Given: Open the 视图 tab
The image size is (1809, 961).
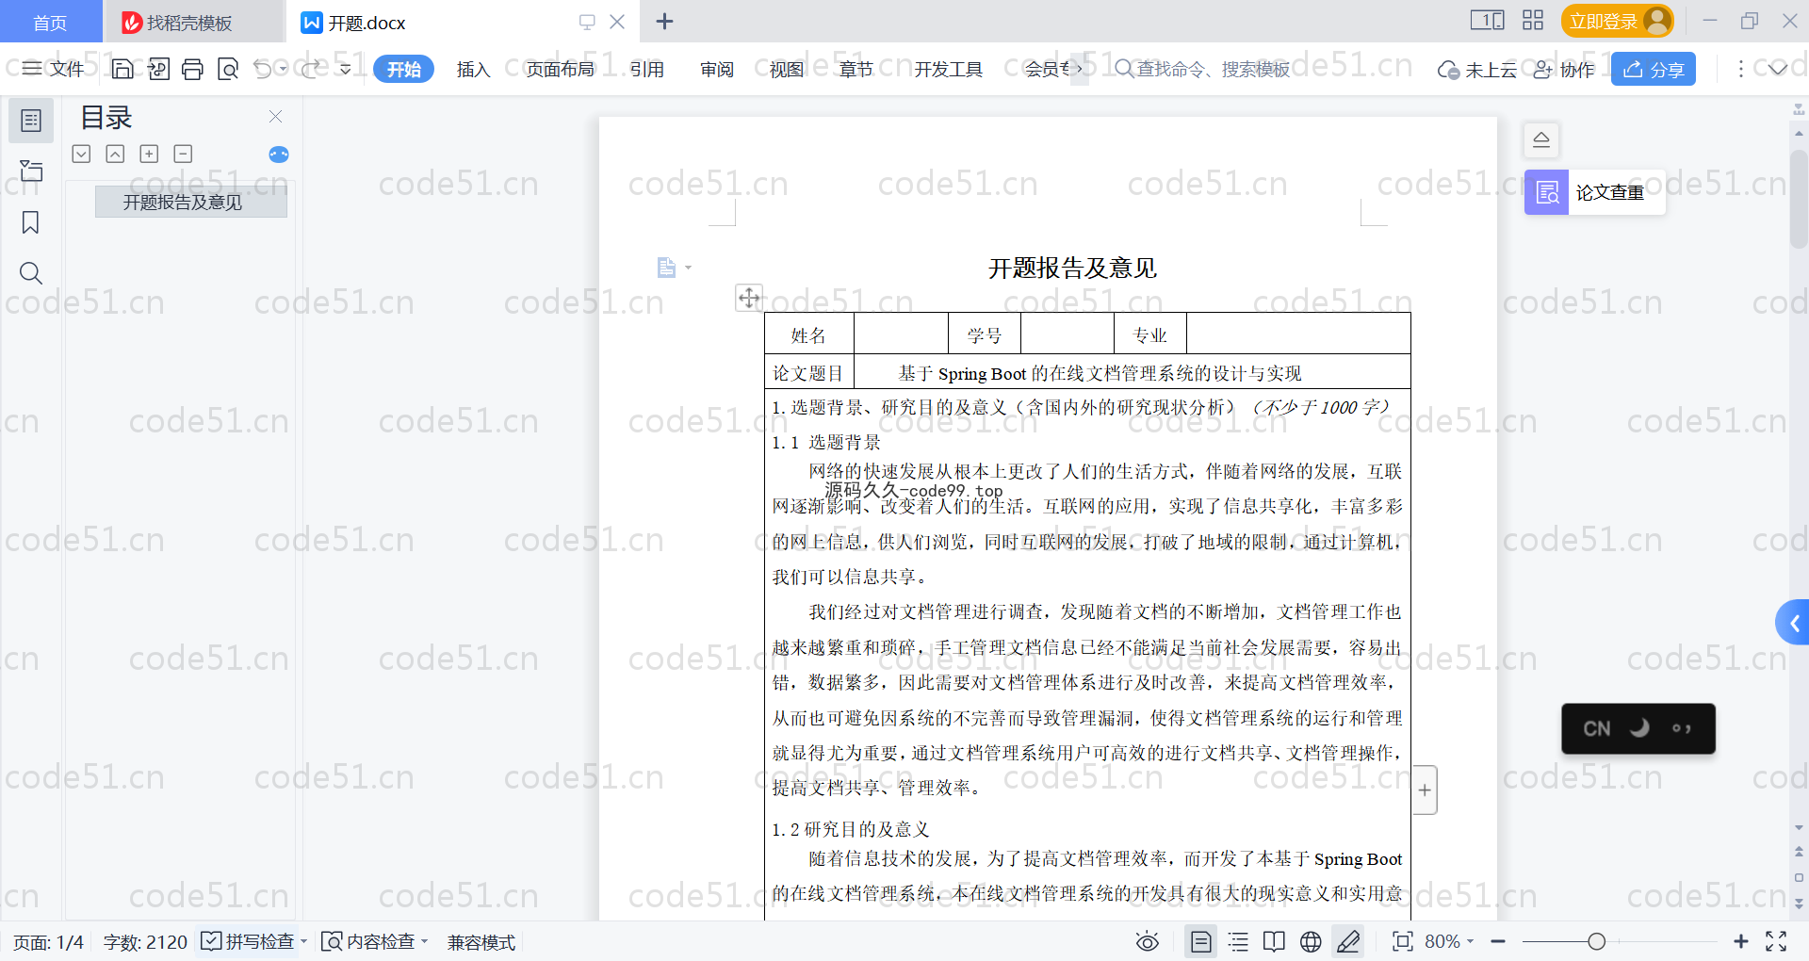Looking at the screenshot, I should (786, 69).
